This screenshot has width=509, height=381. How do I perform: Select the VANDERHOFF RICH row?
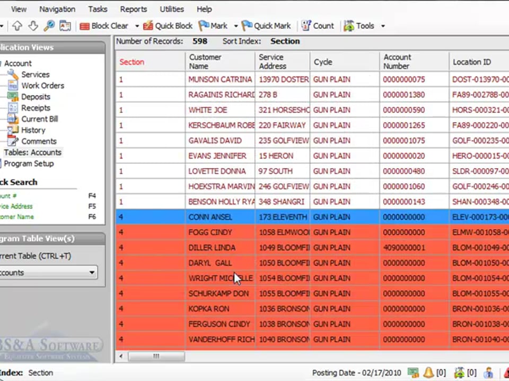[x=312, y=340]
